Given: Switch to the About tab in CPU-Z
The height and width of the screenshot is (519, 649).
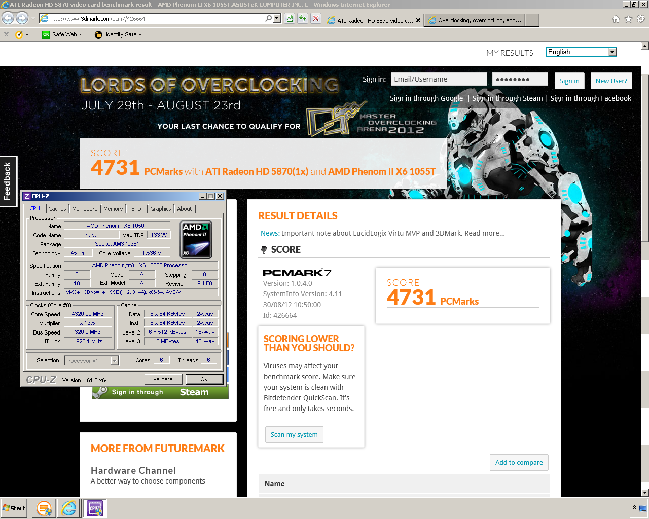Looking at the screenshot, I should pyautogui.click(x=185, y=209).
